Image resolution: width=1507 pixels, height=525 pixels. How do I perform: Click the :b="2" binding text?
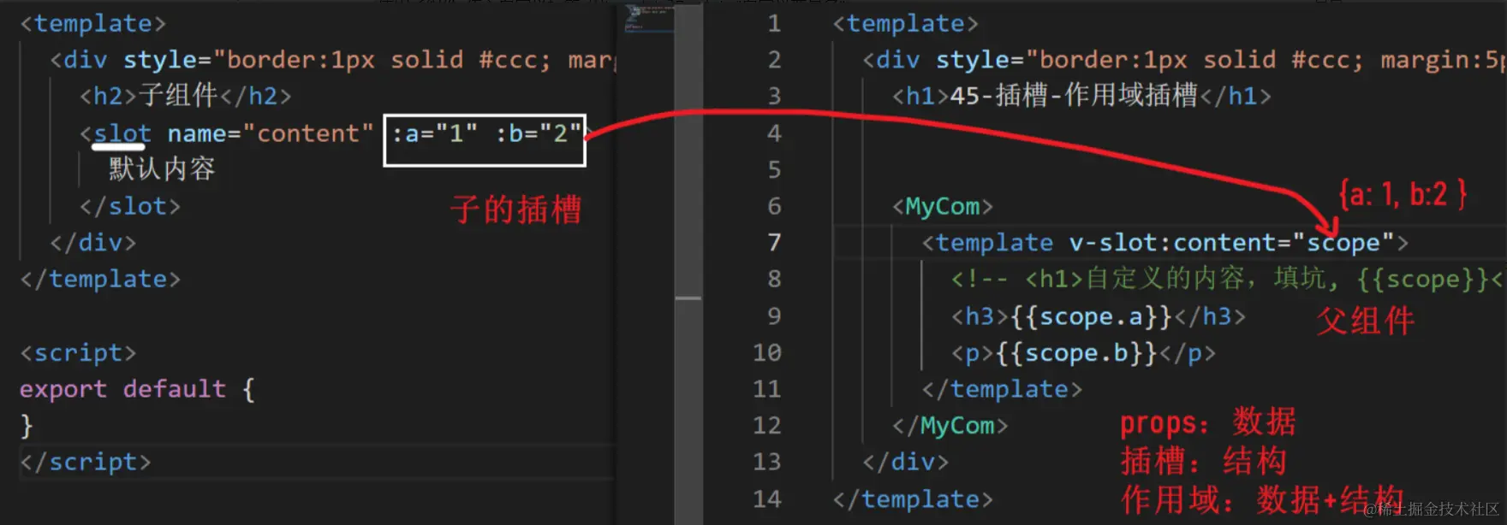click(538, 133)
